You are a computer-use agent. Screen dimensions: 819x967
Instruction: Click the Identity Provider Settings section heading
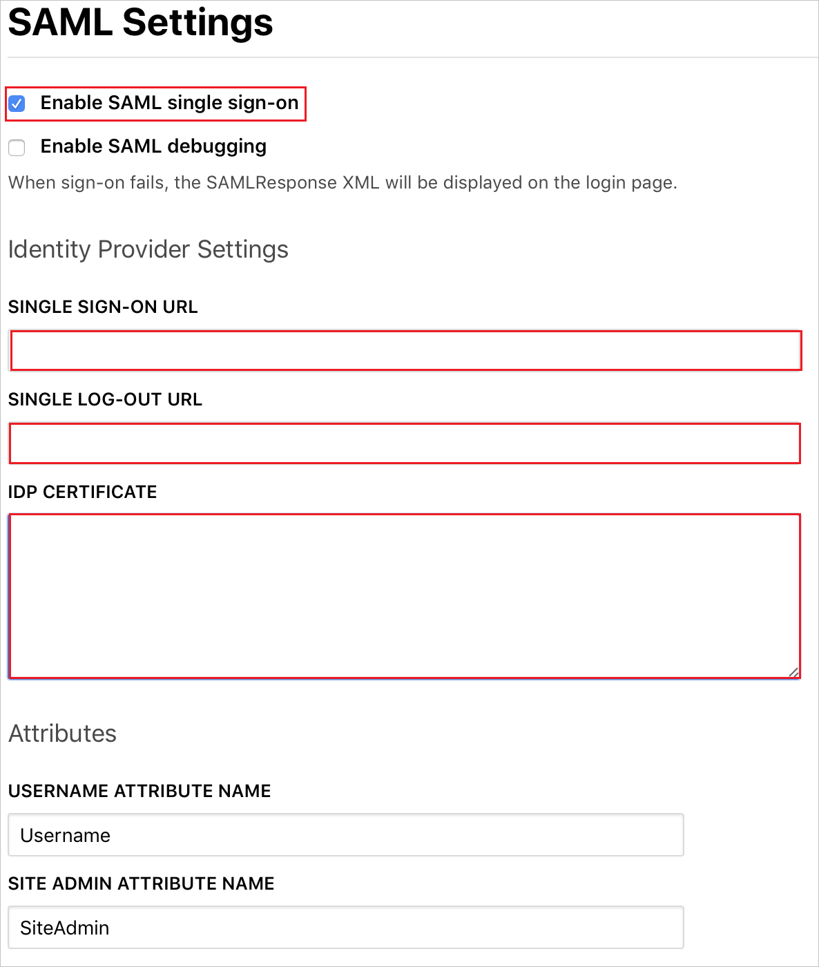[x=148, y=249]
